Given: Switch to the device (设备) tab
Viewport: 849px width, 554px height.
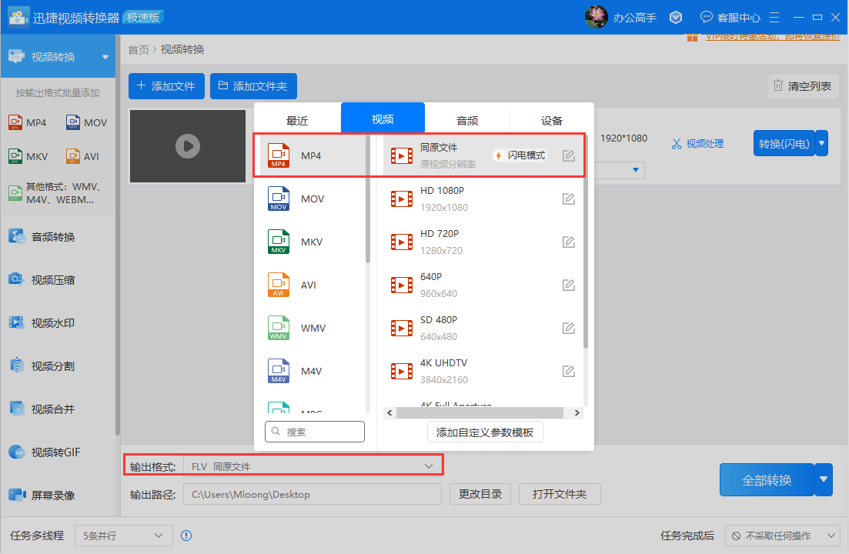Looking at the screenshot, I should coord(552,120).
